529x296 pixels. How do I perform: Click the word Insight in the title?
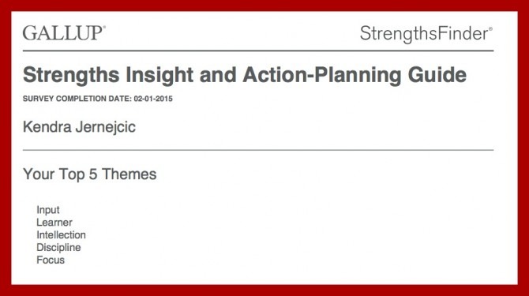(159, 76)
